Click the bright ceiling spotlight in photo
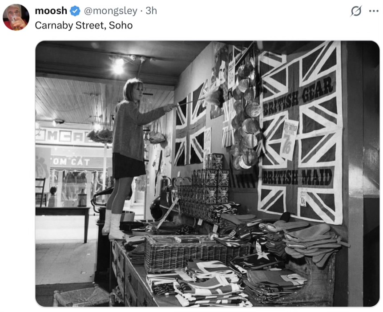The width and height of the screenshot is (383, 312). click(x=118, y=66)
